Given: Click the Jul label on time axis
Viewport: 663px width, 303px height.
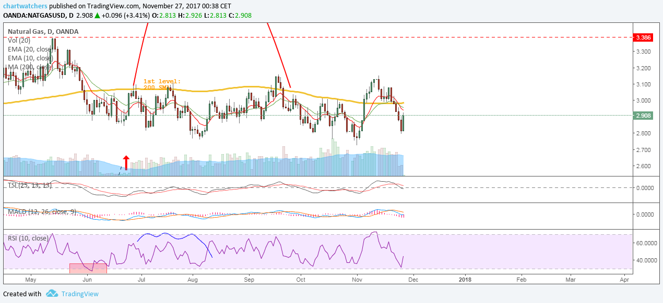Looking at the screenshot, I should click(141, 280).
